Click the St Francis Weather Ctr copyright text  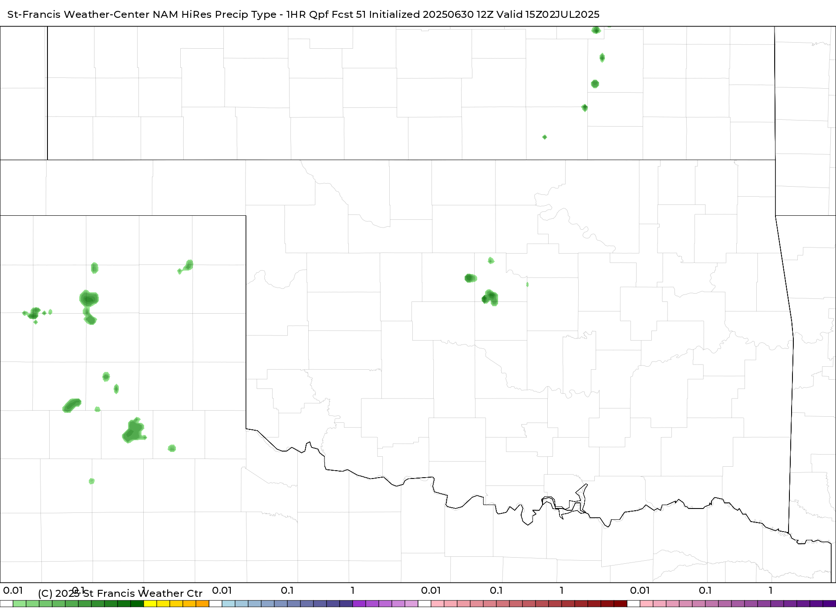click(120, 593)
